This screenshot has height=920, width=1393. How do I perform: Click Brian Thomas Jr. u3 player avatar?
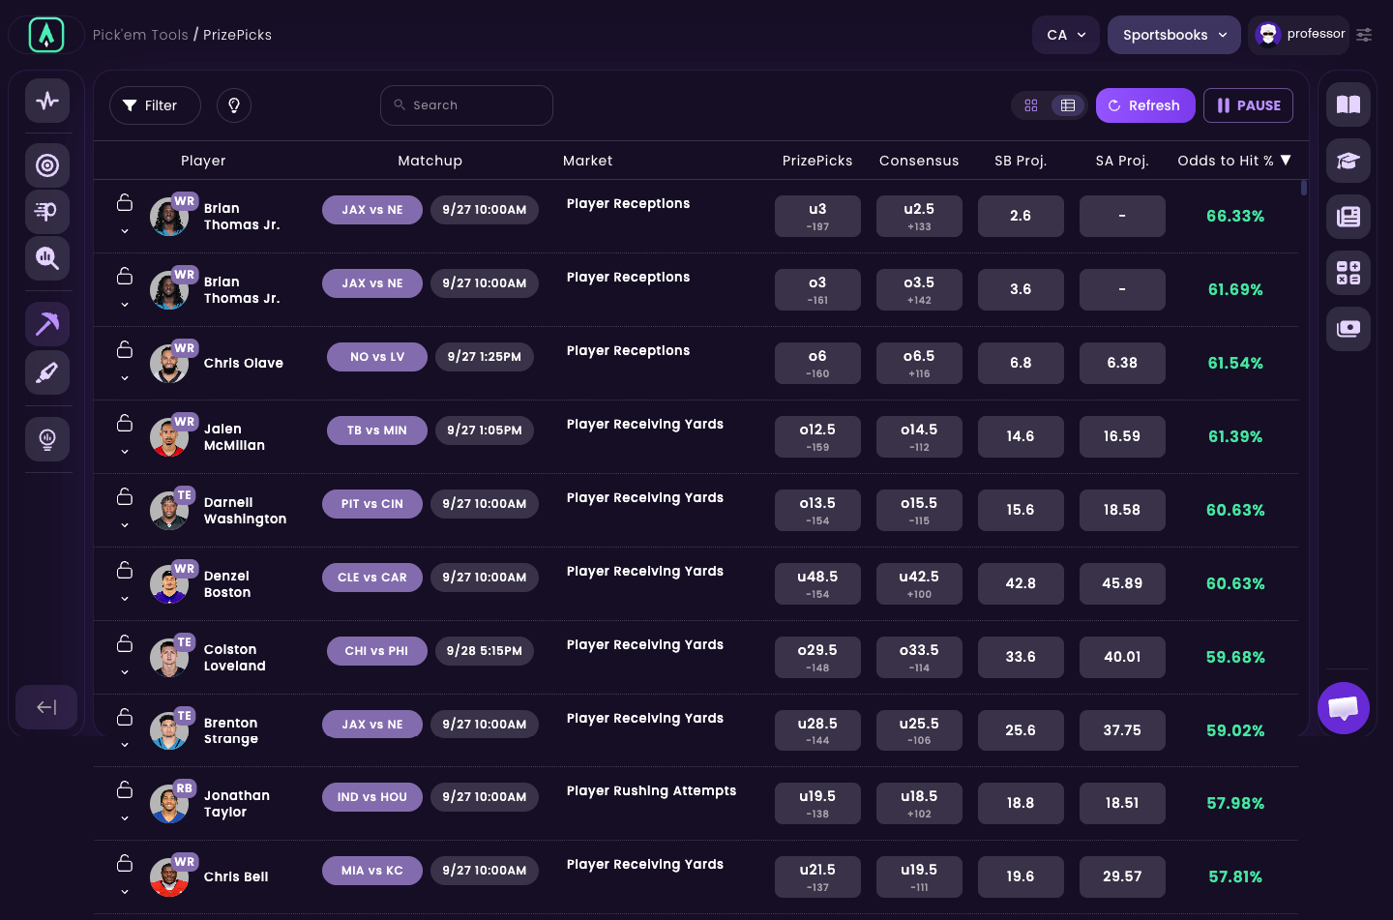coord(169,217)
